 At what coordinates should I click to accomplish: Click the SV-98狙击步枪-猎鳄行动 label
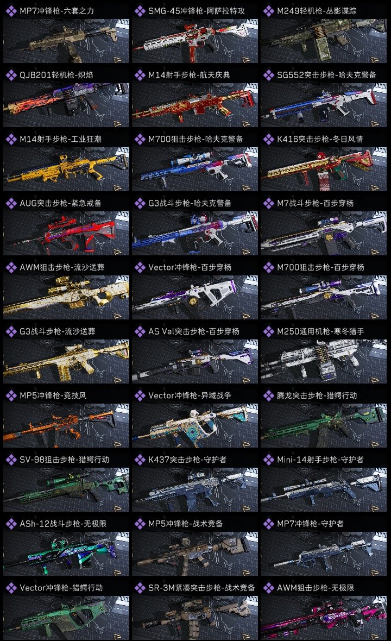click(64, 460)
